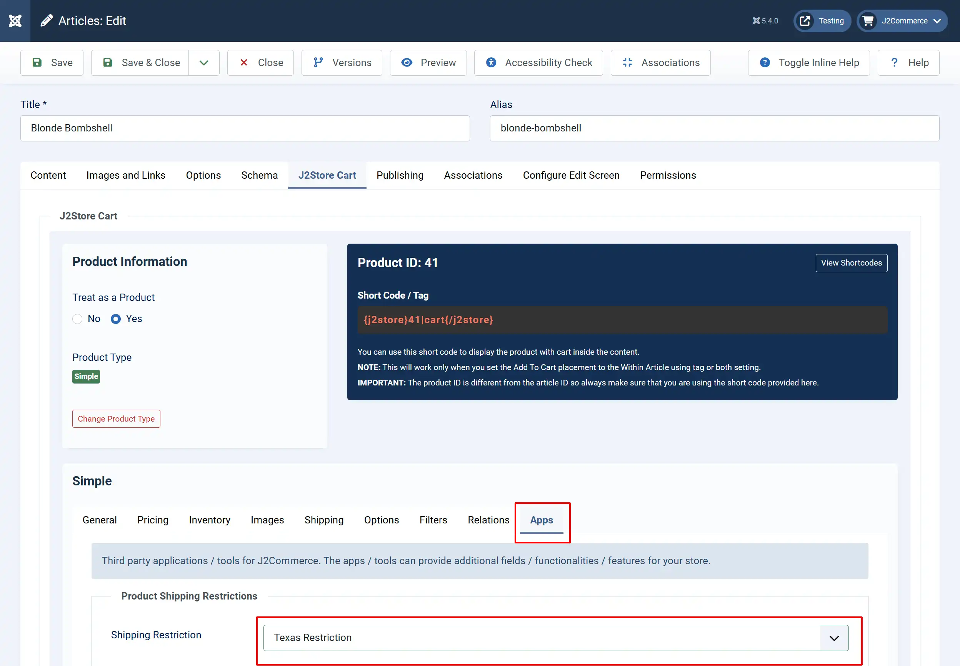Run the Accessibility Check
Viewport: 960px width, 666px height.
tap(539, 63)
